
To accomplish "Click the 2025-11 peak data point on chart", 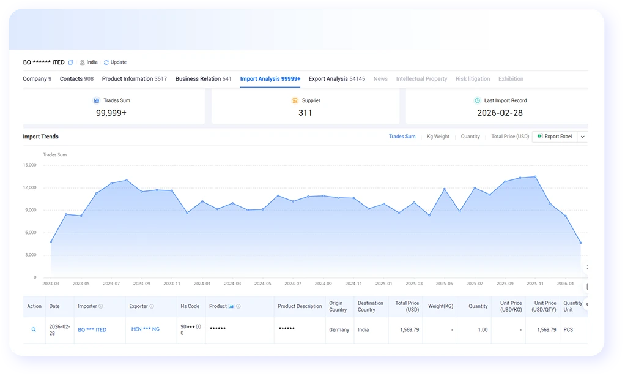I will [x=535, y=176].
